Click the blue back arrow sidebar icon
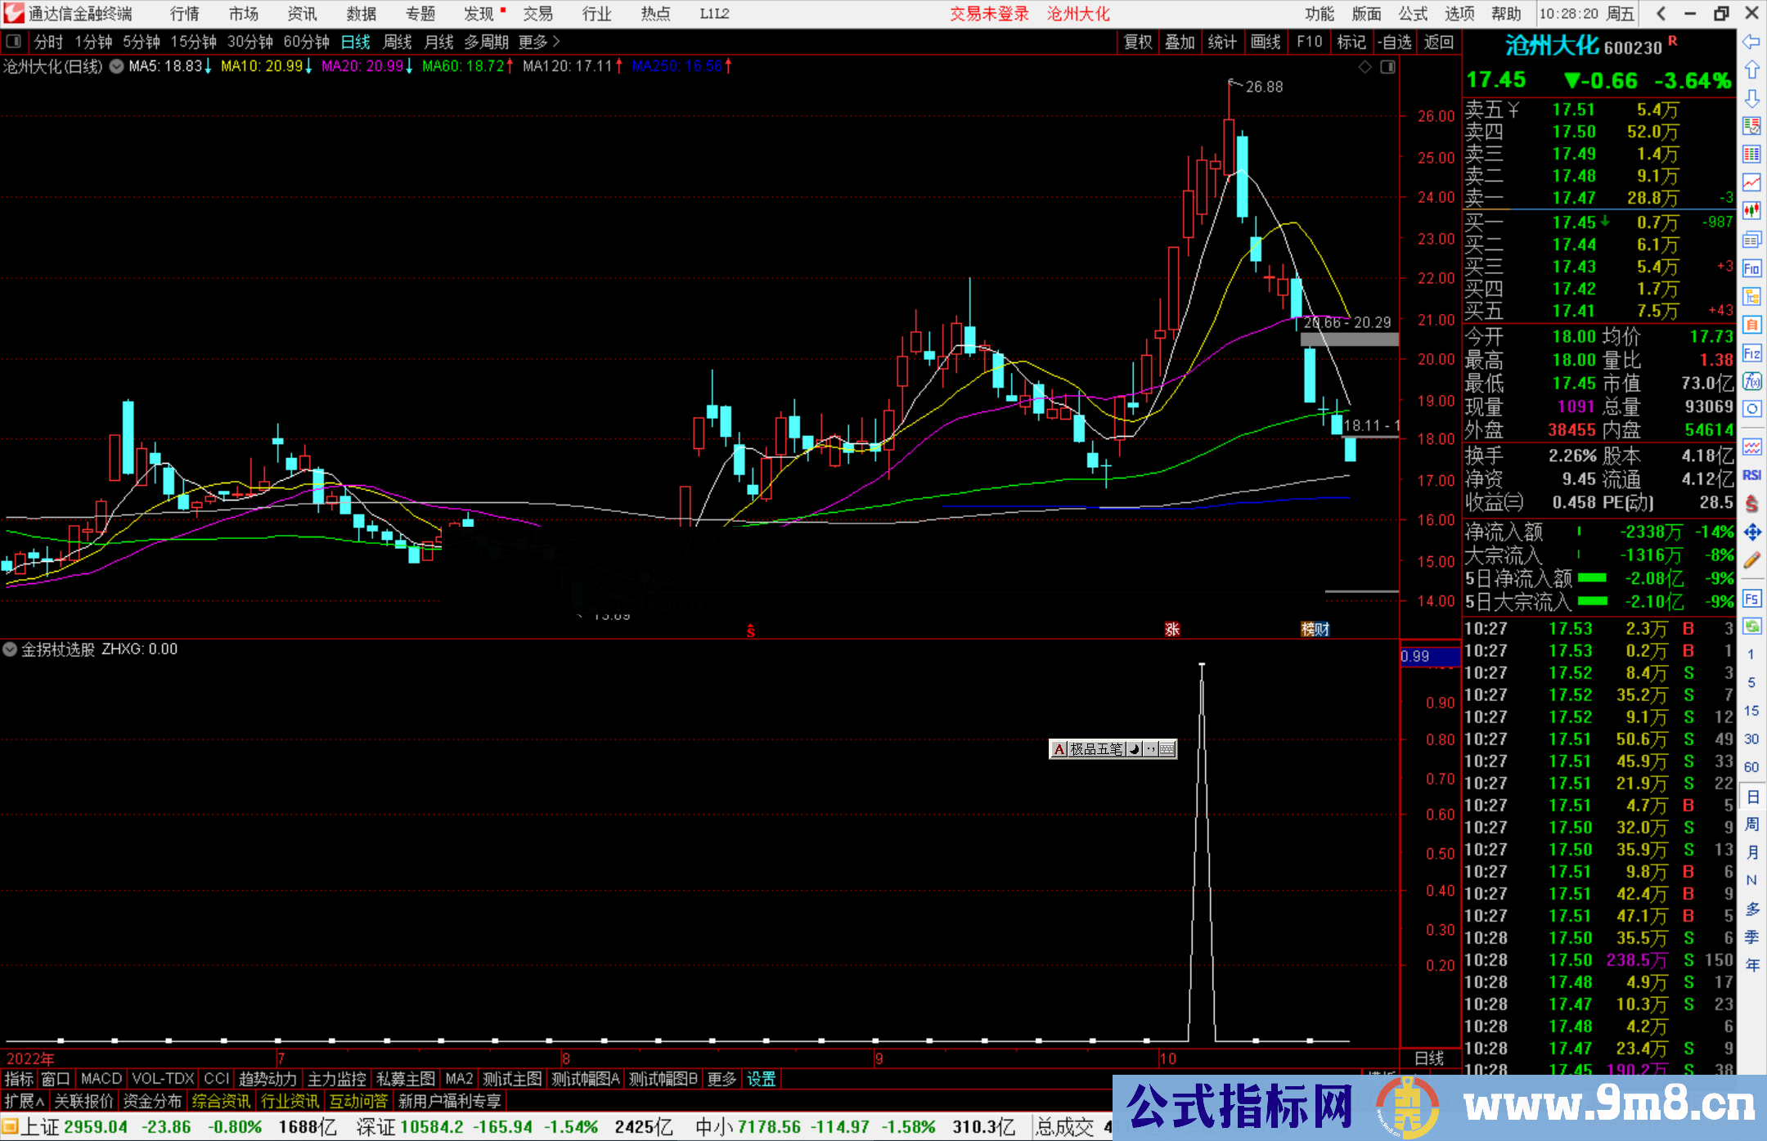1767x1141 pixels. (1751, 41)
